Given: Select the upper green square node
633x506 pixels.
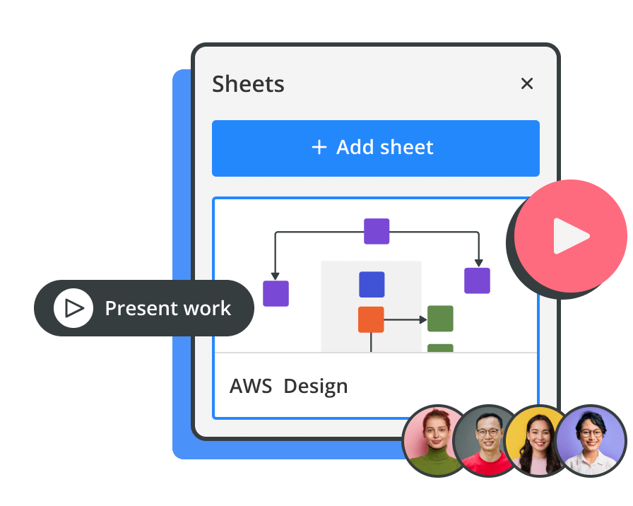Looking at the screenshot, I should (x=440, y=319).
